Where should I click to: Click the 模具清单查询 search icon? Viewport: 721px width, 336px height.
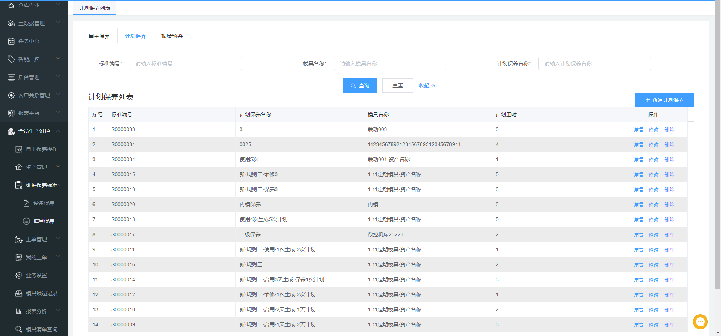pyautogui.click(x=19, y=329)
